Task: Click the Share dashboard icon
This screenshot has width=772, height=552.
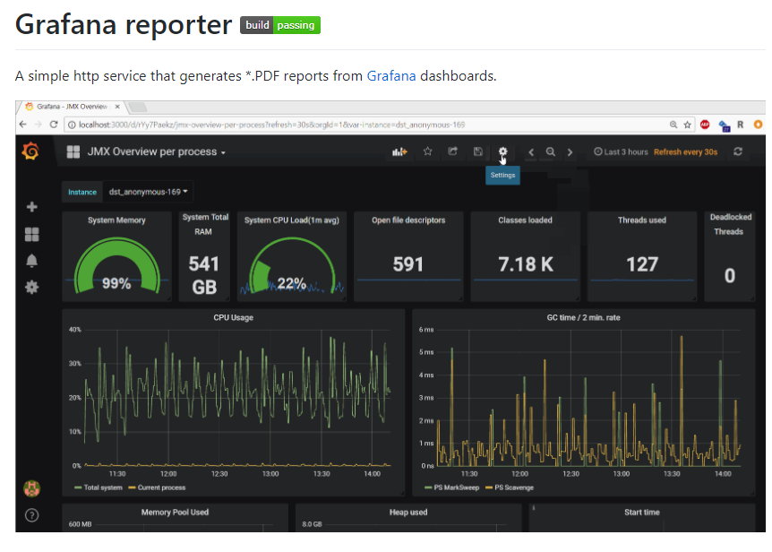Action: coord(452,151)
